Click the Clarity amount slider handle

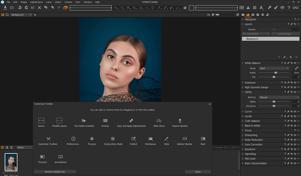pos(274,102)
